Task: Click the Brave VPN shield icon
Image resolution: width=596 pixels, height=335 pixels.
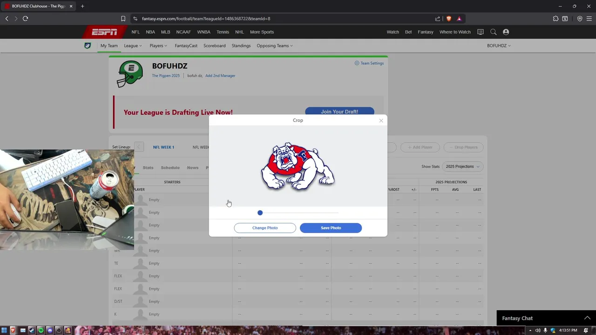Action: click(580, 19)
